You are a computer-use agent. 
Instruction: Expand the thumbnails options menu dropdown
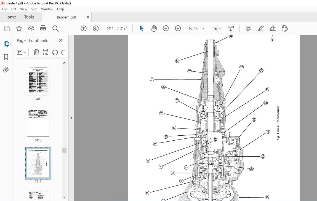(x=22, y=52)
